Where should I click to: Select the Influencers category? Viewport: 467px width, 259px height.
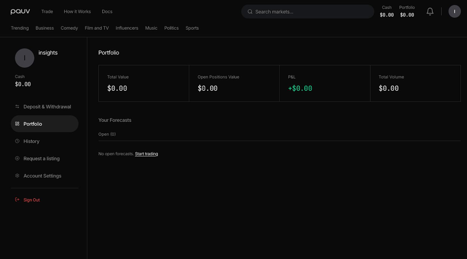[x=127, y=28]
